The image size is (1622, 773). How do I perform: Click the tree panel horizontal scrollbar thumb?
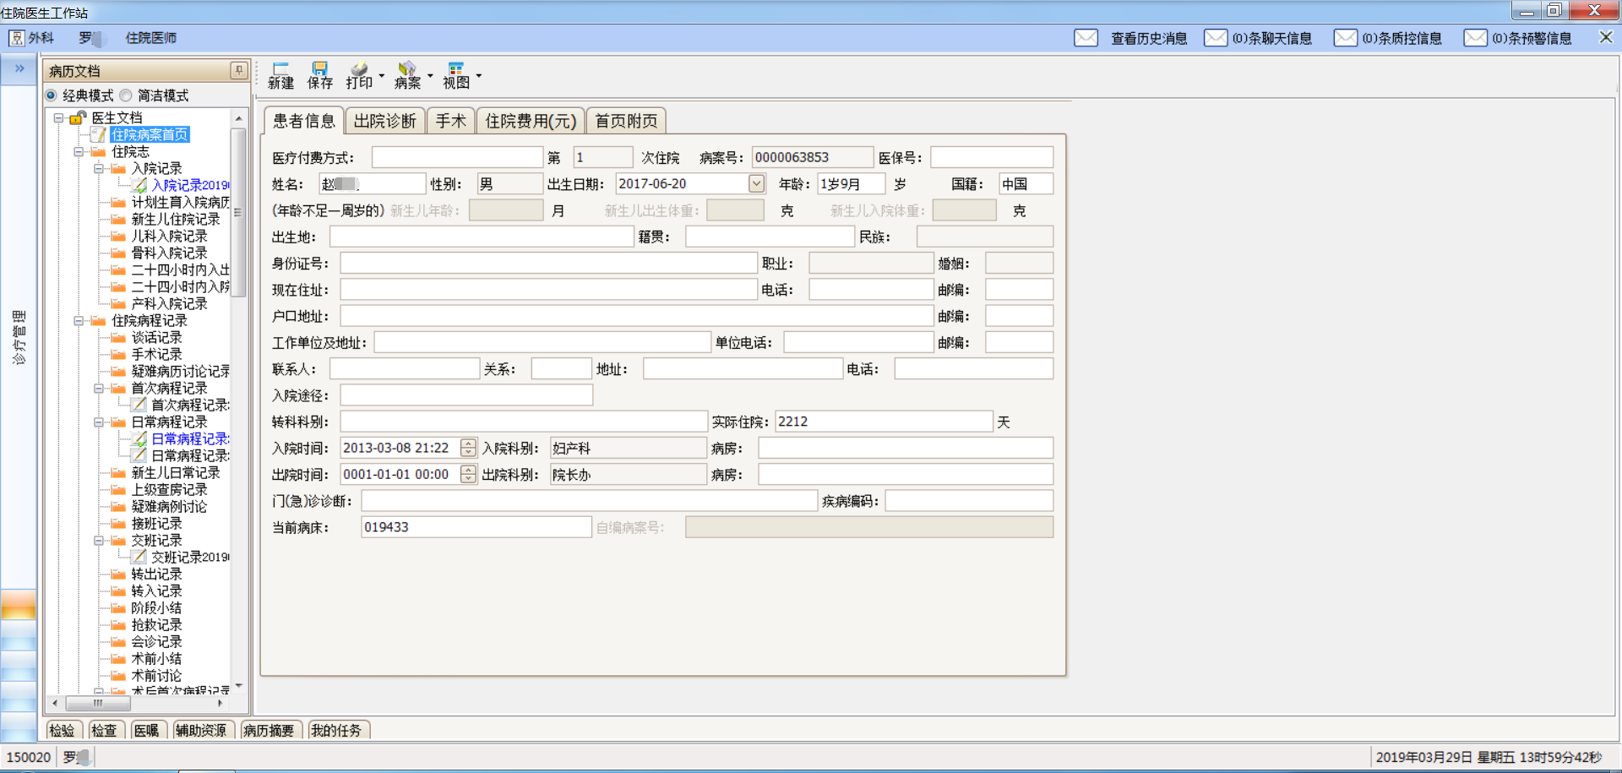coord(98,703)
